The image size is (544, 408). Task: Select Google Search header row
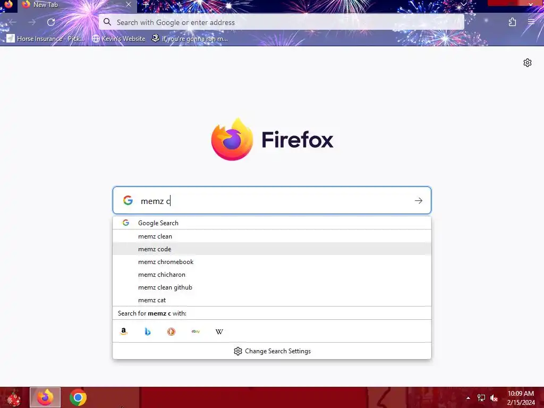[x=271, y=223]
